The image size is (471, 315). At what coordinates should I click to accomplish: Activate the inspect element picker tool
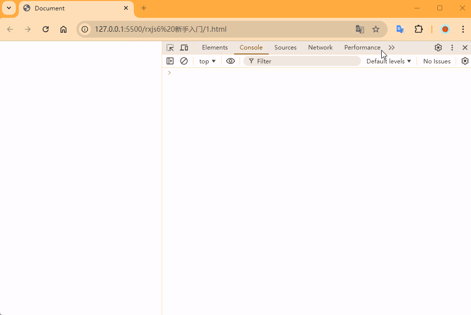click(x=170, y=48)
